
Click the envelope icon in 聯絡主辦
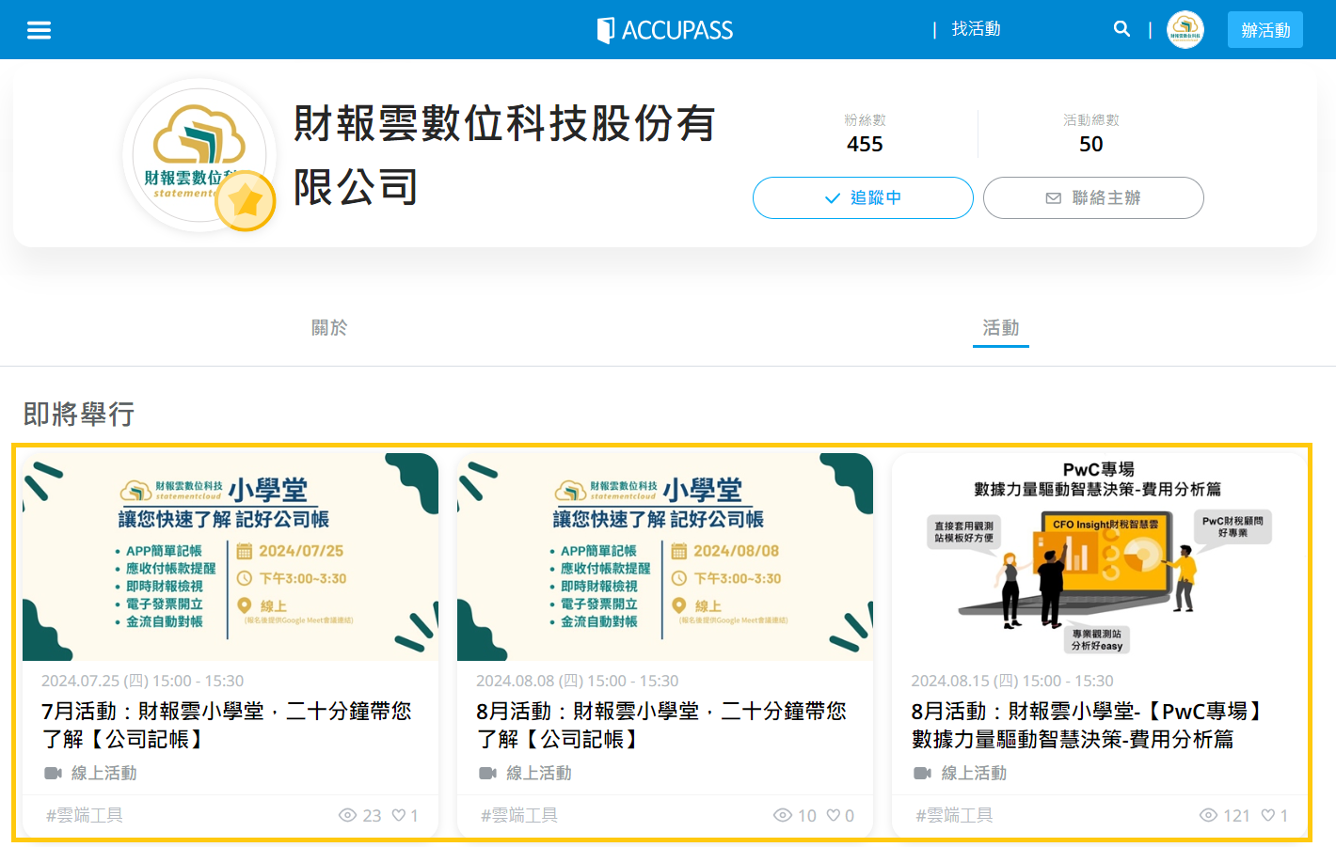(1054, 198)
